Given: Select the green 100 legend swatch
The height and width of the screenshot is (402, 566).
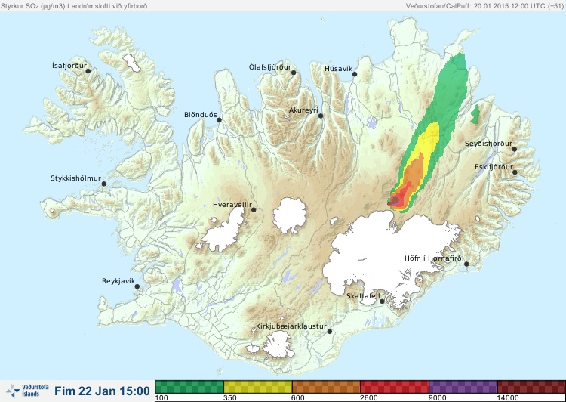Looking at the screenshot, I should [x=189, y=387].
